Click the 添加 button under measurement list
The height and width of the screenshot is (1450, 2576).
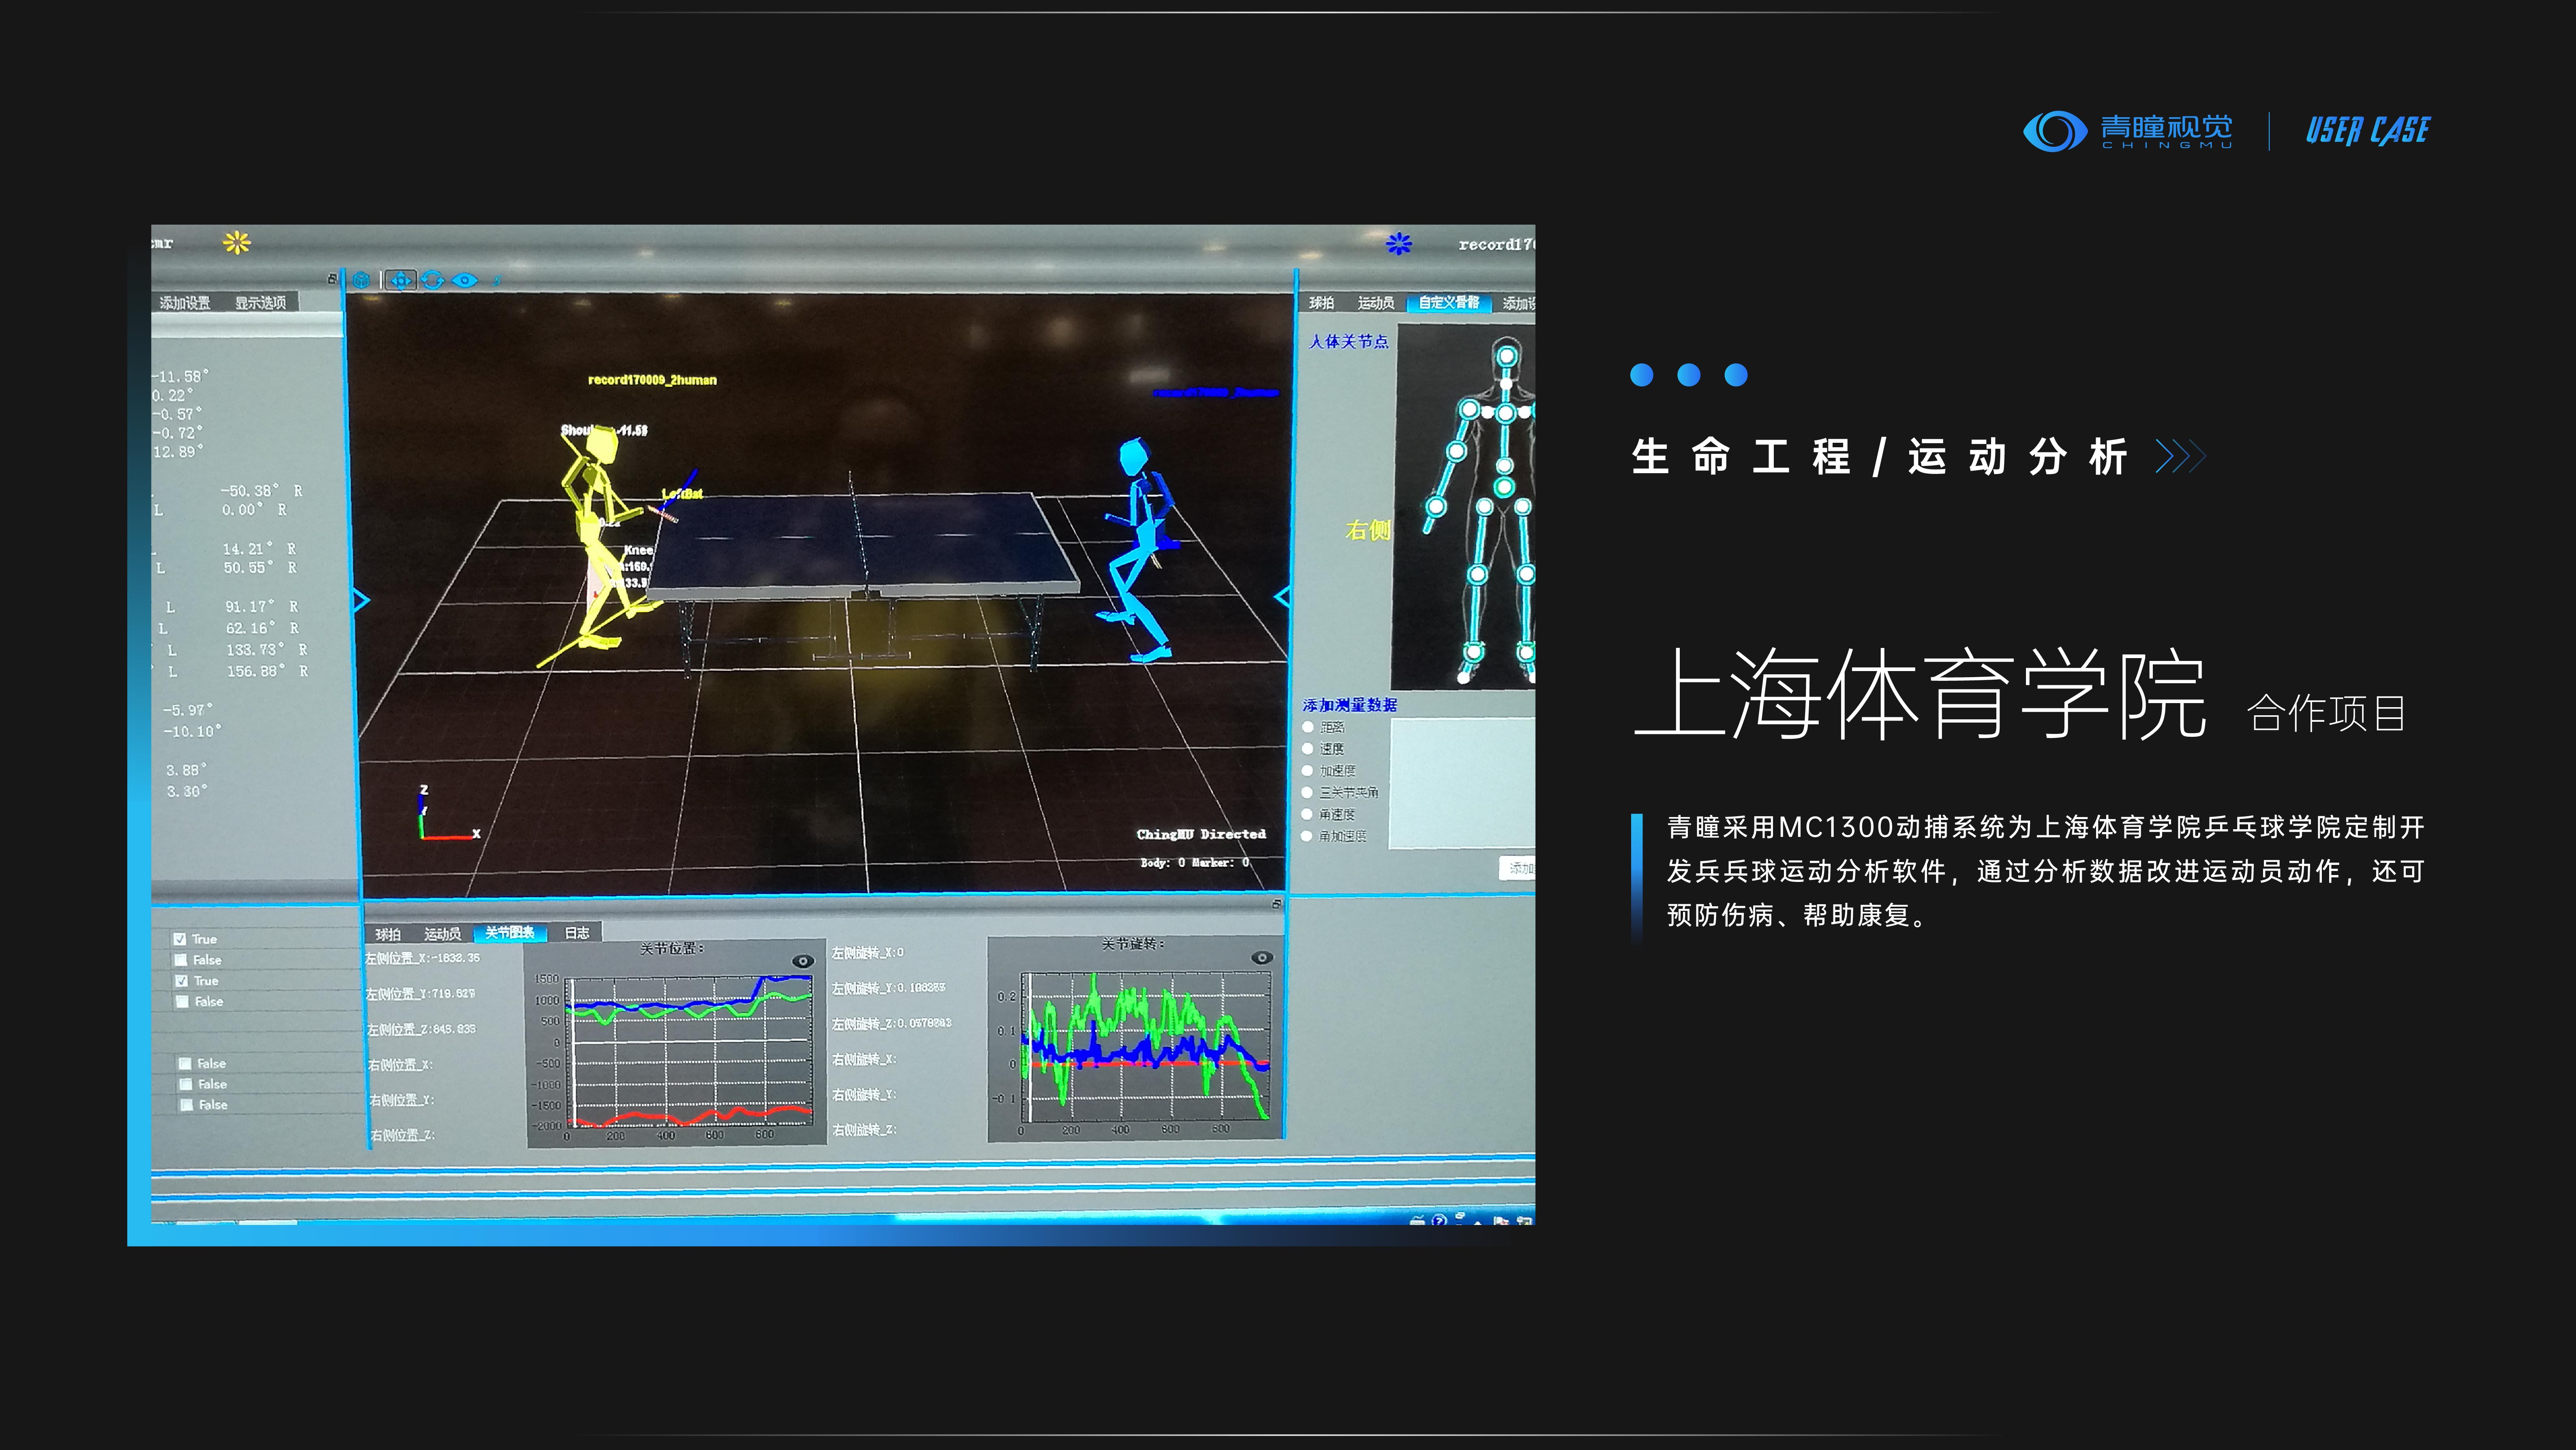(1518, 868)
